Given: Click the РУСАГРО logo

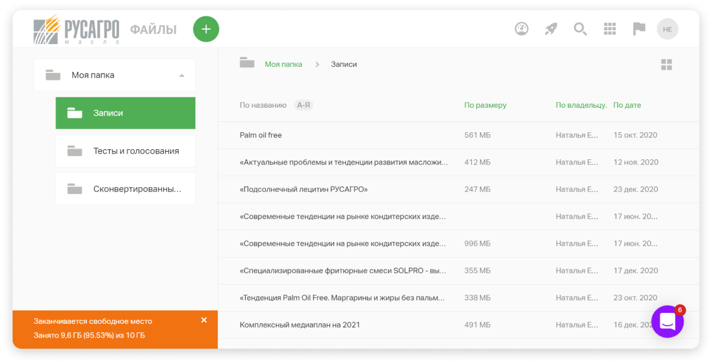Looking at the screenshot, I should coord(77,29).
